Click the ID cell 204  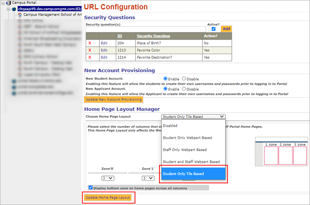point(125,43)
